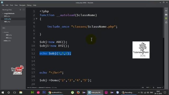Image resolution: width=169 pixels, height=95 pixels.
Task: Click the split view icon in sidebar
Action: click(24, 10)
